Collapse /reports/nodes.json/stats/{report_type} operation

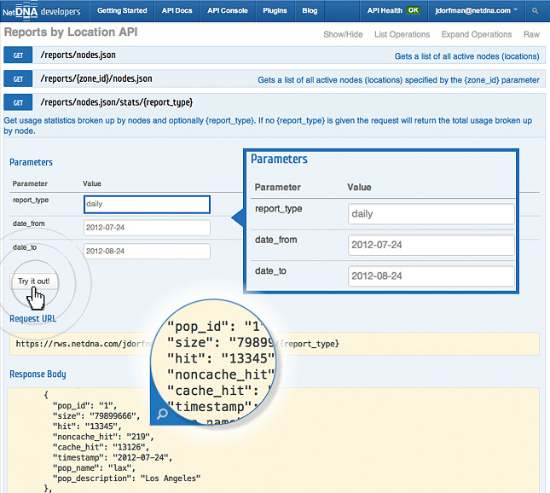click(117, 102)
